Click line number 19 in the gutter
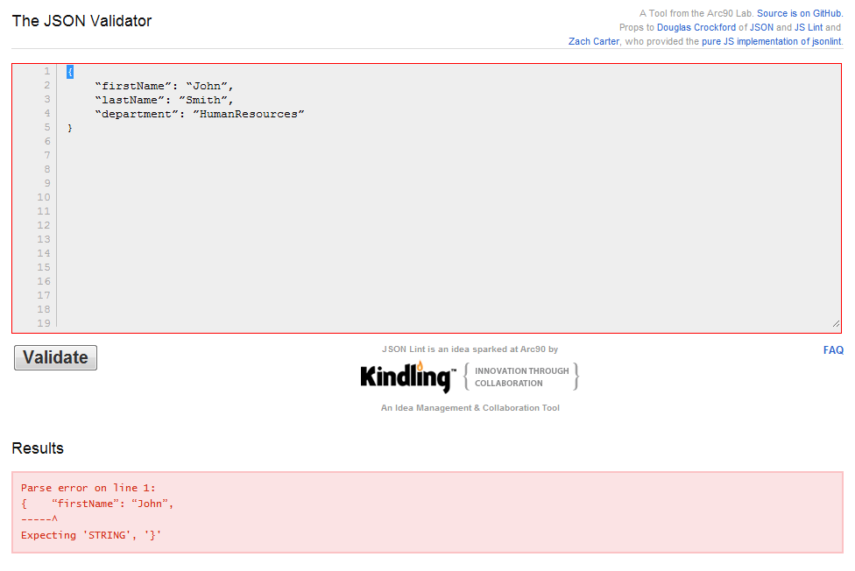The image size is (855, 571). pyautogui.click(x=44, y=323)
